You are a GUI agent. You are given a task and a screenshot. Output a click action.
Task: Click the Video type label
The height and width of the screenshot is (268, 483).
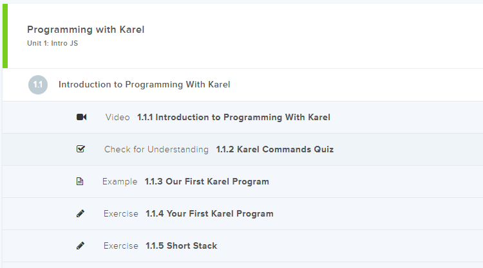point(117,117)
